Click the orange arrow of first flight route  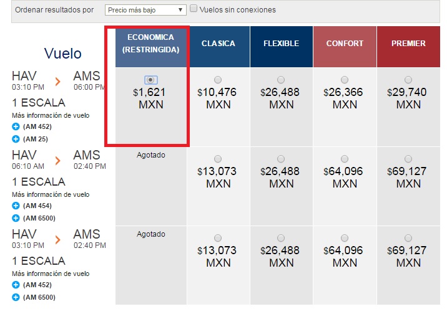tap(58, 82)
